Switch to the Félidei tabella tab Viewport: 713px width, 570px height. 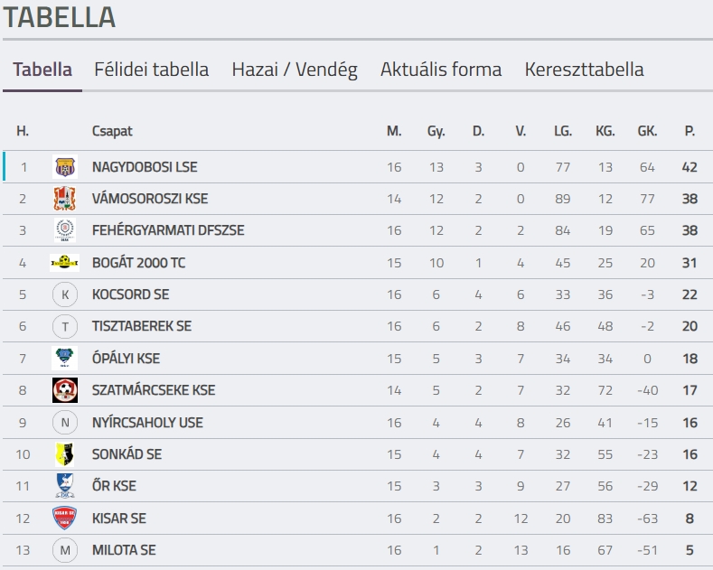[x=152, y=70]
